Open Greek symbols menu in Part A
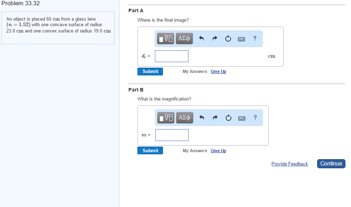Screen dimensions: 351x207 coord(184,39)
